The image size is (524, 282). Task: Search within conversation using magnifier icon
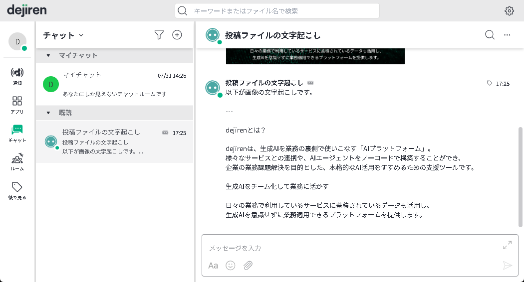coord(490,34)
